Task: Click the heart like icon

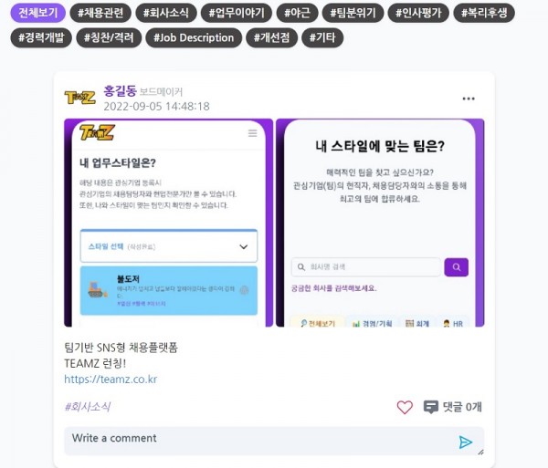Action: point(405,407)
